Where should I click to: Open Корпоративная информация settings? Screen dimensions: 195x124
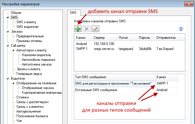42,93
